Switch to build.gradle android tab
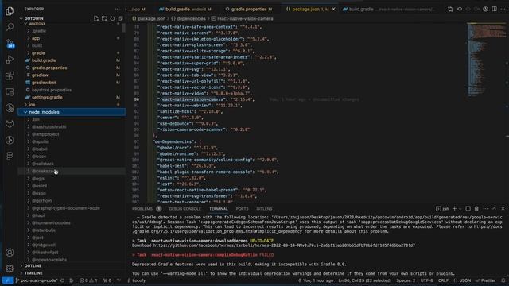Image resolution: width=509 pixels, height=286 pixels. tap(185, 9)
